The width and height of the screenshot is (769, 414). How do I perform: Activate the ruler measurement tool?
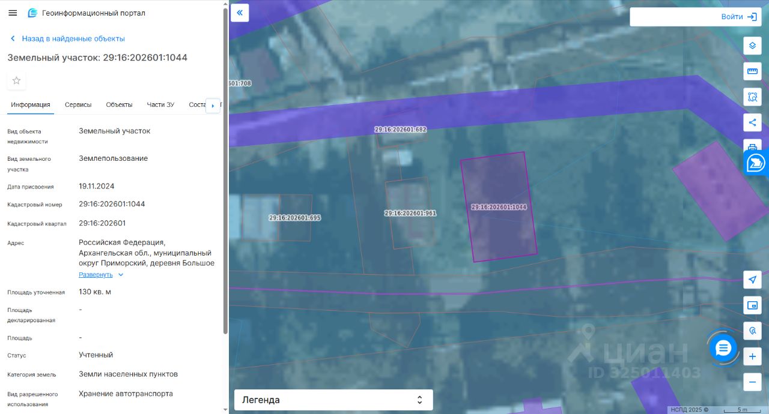coord(752,71)
